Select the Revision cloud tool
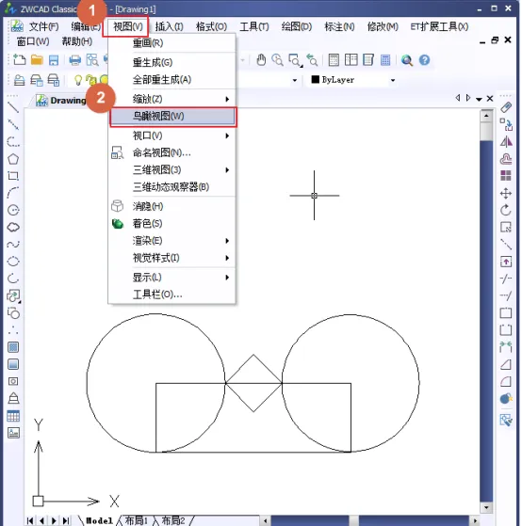 (13, 227)
